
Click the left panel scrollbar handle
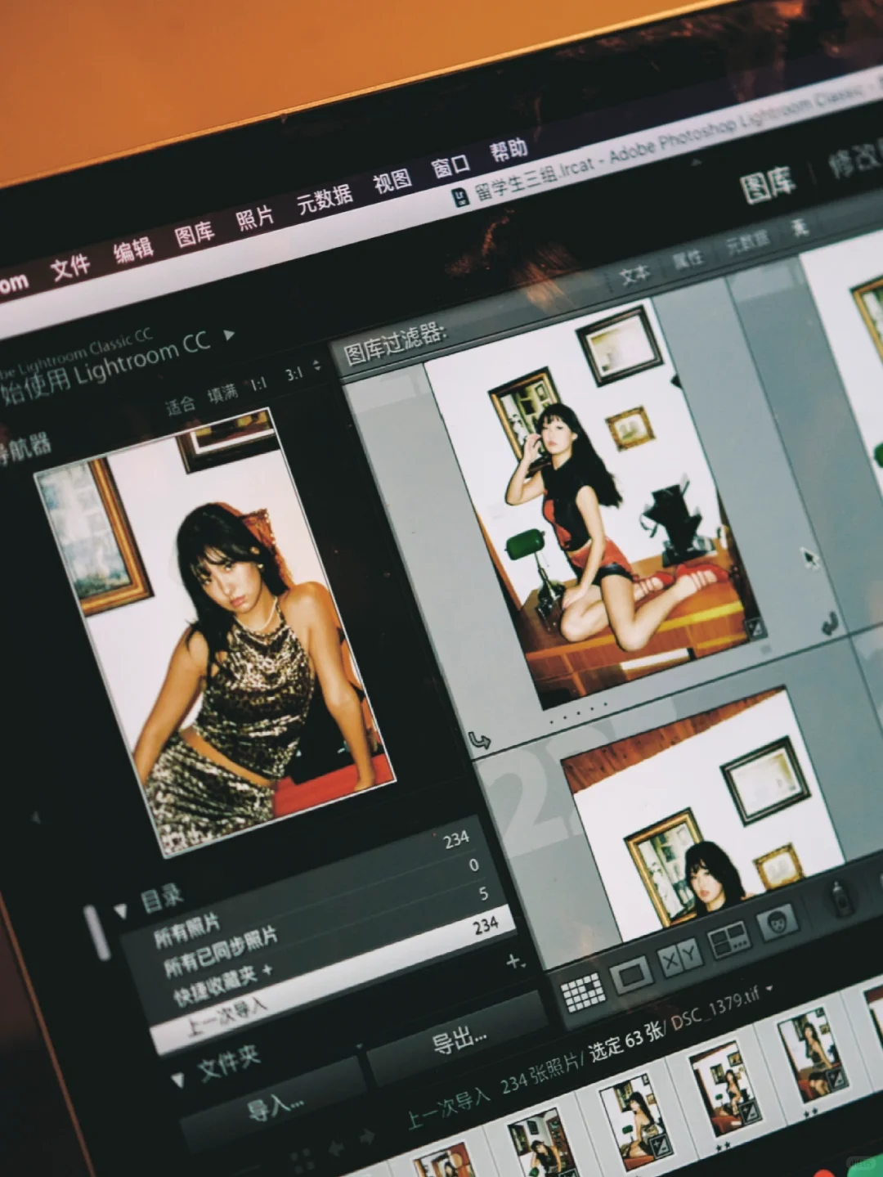(97, 931)
